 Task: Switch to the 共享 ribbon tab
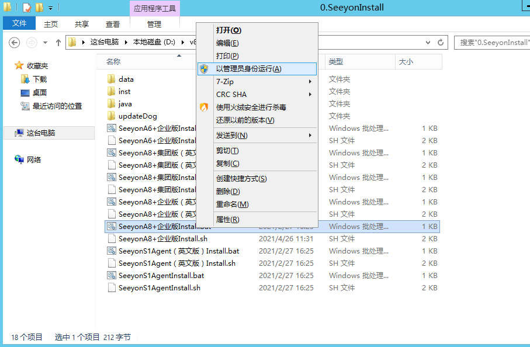pos(81,24)
